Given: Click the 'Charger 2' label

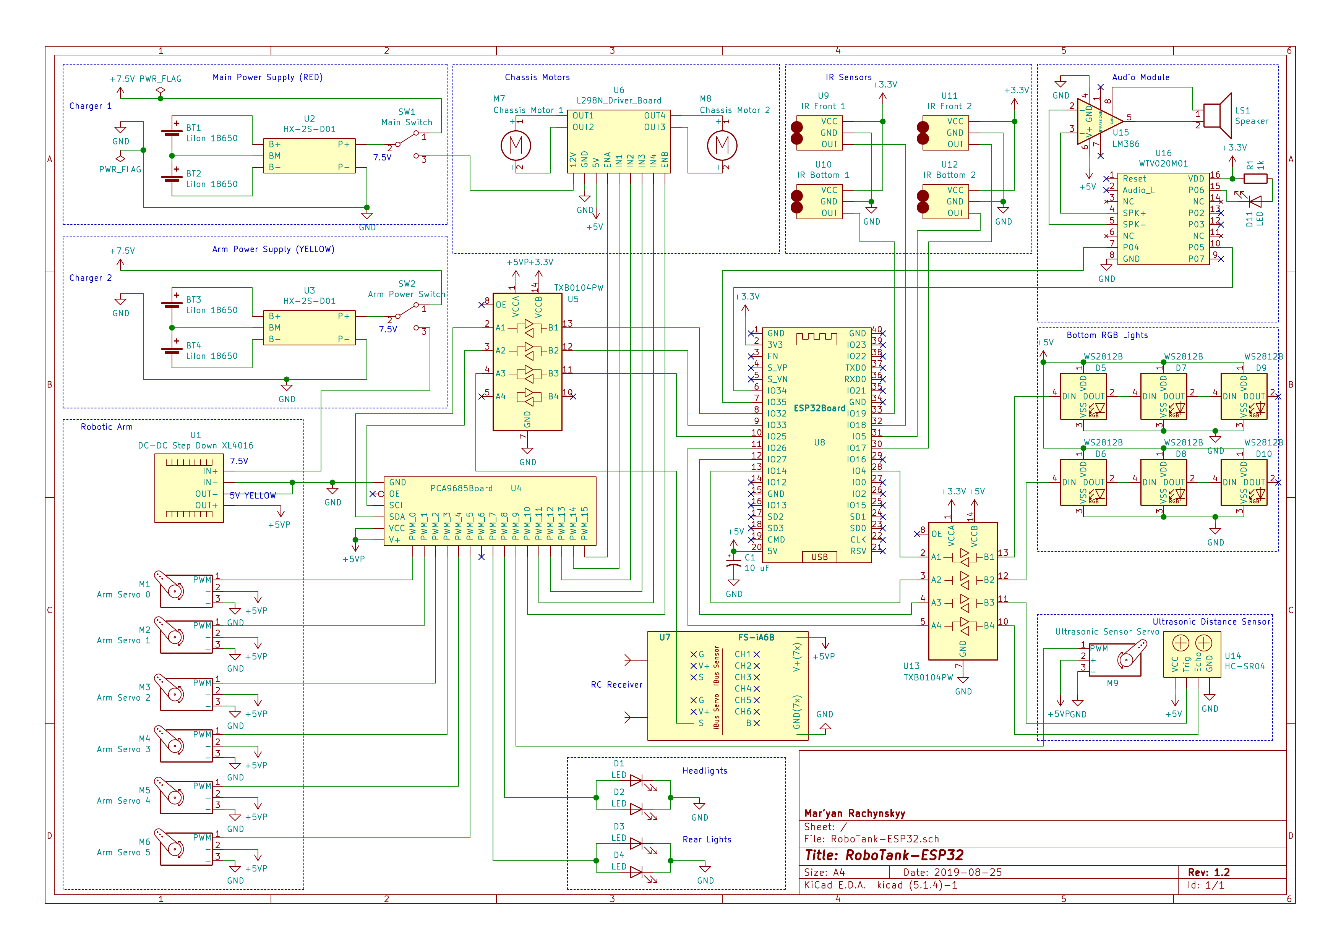Looking at the screenshot, I should pos(90,278).
